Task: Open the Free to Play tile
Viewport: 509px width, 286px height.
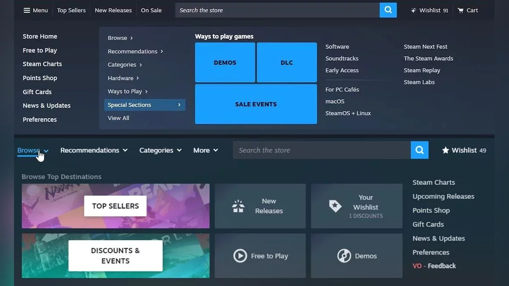Action: (x=260, y=256)
